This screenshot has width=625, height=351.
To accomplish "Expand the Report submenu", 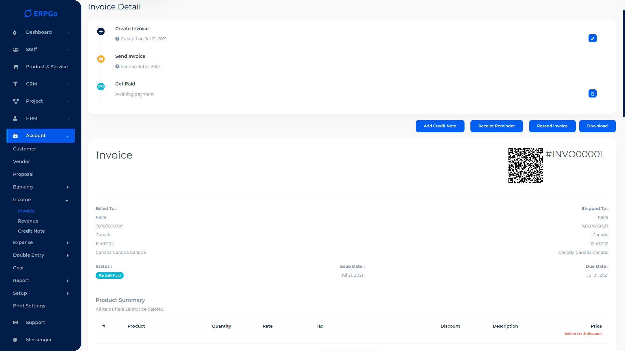I will (68, 281).
